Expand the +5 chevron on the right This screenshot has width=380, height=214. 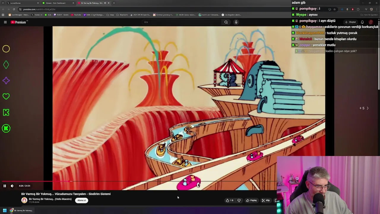click(368, 108)
